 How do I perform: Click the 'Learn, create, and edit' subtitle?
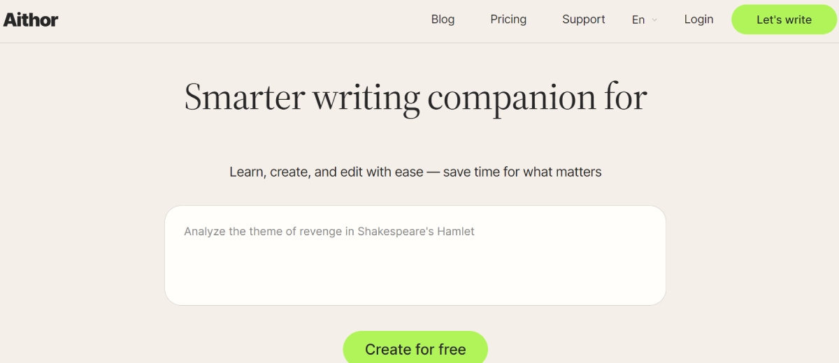(x=415, y=172)
